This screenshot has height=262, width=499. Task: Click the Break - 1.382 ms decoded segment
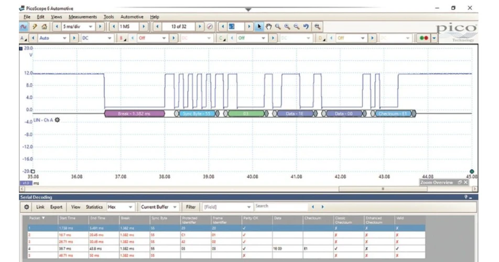[134, 114]
